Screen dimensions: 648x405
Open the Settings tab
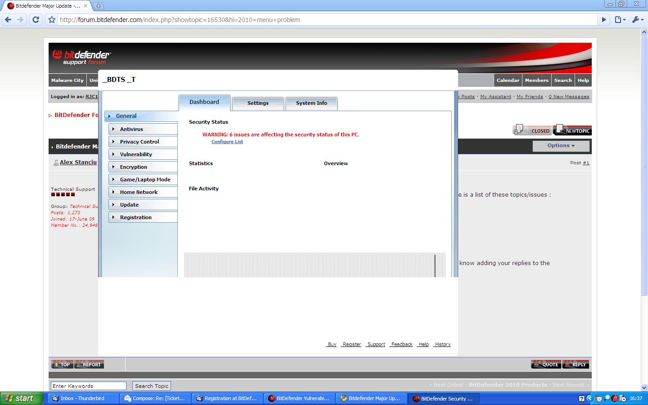(258, 103)
